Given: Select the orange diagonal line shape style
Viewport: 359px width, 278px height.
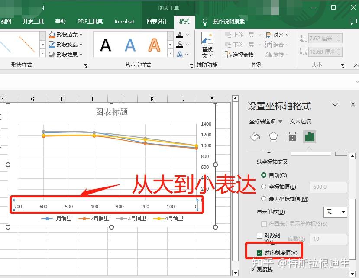Looking at the screenshot, I should click(26, 44).
